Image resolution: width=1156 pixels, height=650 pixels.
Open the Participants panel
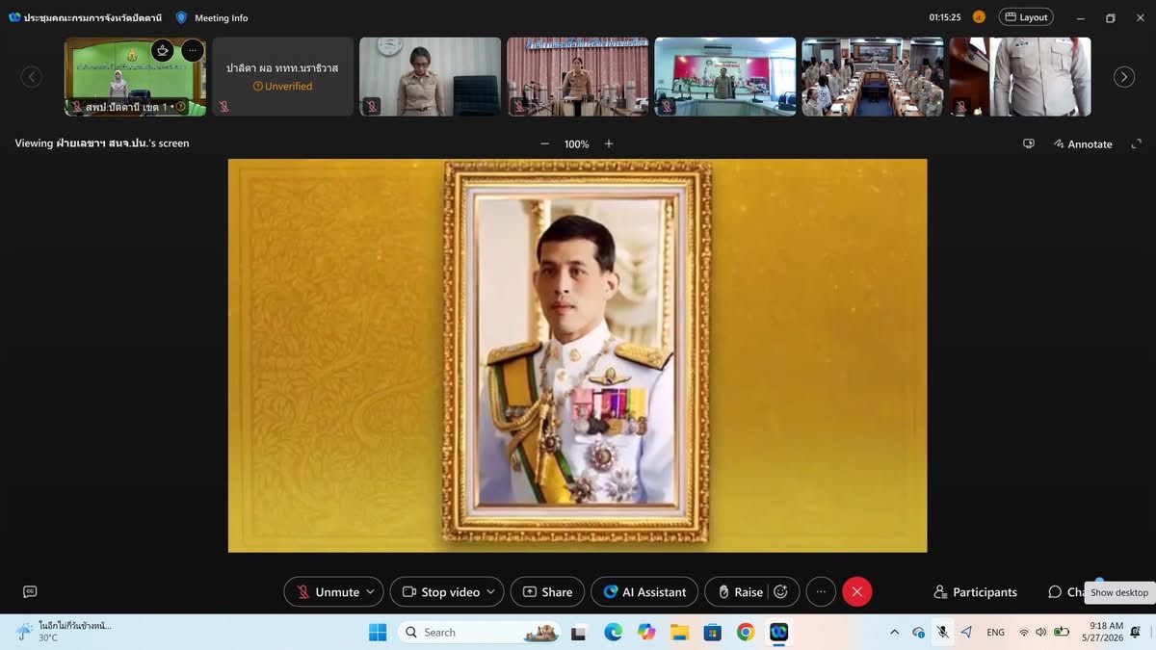975,591
